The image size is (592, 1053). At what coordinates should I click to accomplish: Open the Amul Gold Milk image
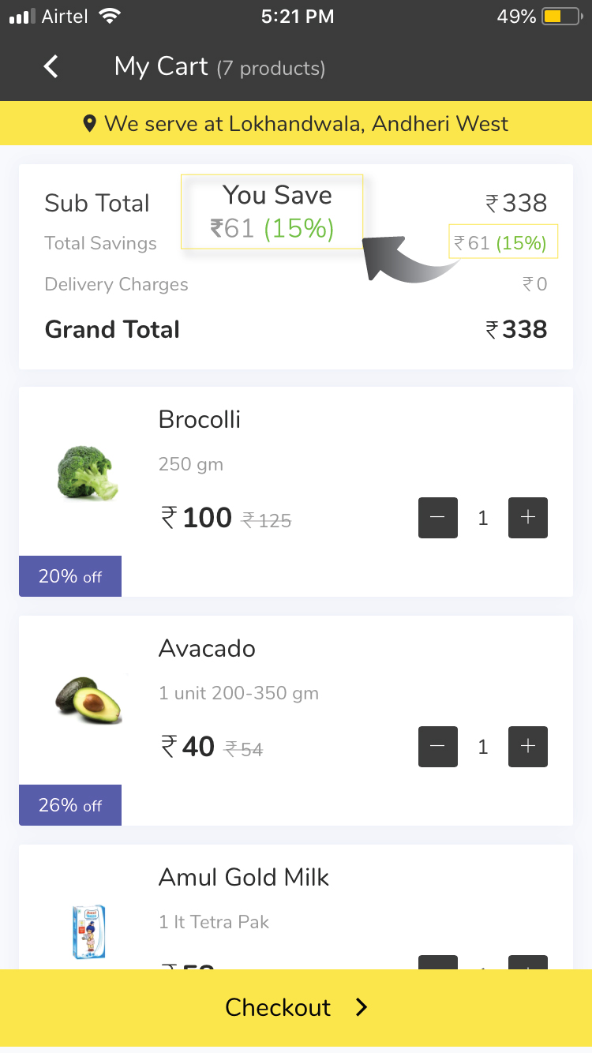(x=88, y=931)
